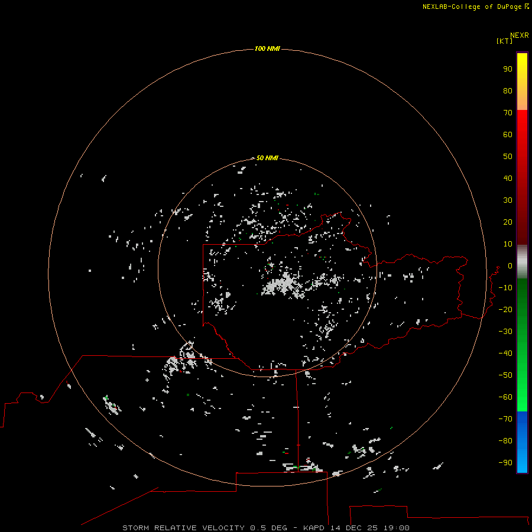Pick the yellow-orange top segment of color bar

522,82
